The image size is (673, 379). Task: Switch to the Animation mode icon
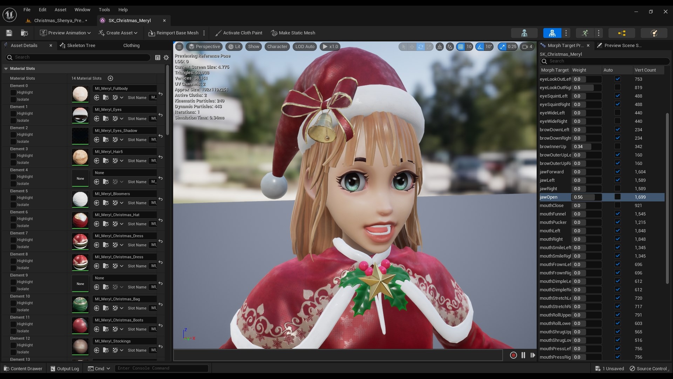(x=585, y=33)
